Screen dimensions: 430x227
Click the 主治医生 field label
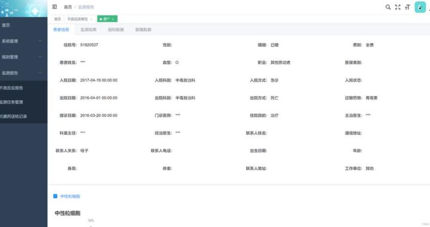pos(354,115)
